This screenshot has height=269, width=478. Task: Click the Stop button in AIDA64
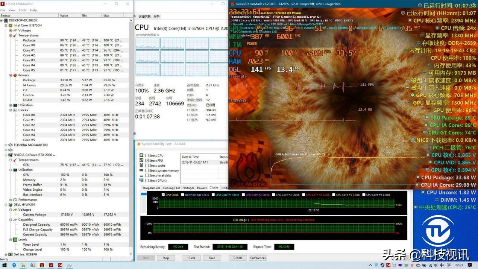pyautogui.click(x=165, y=258)
